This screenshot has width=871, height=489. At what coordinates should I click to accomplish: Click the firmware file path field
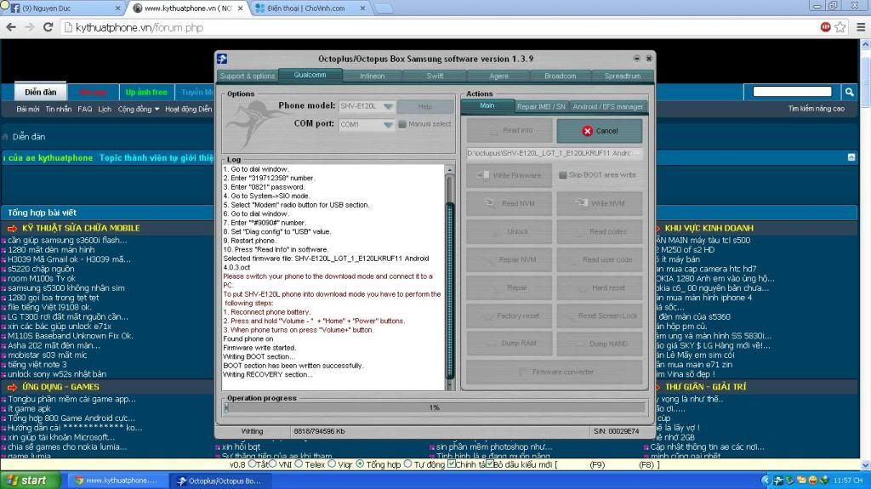[554, 153]
